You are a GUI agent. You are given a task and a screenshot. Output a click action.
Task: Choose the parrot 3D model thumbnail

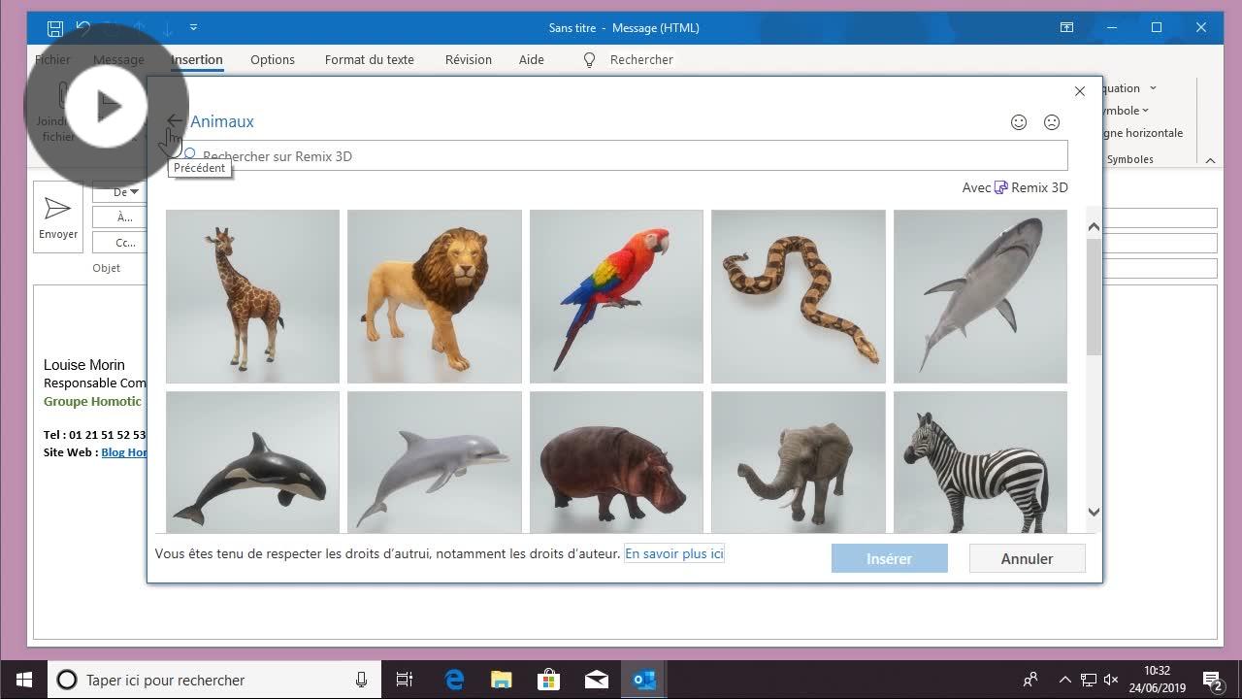click(x=616, y=296)
